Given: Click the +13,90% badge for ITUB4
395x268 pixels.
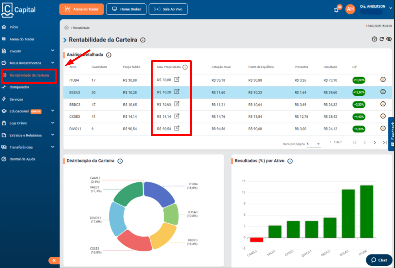Looking at the screenshot, I should 359,80.
